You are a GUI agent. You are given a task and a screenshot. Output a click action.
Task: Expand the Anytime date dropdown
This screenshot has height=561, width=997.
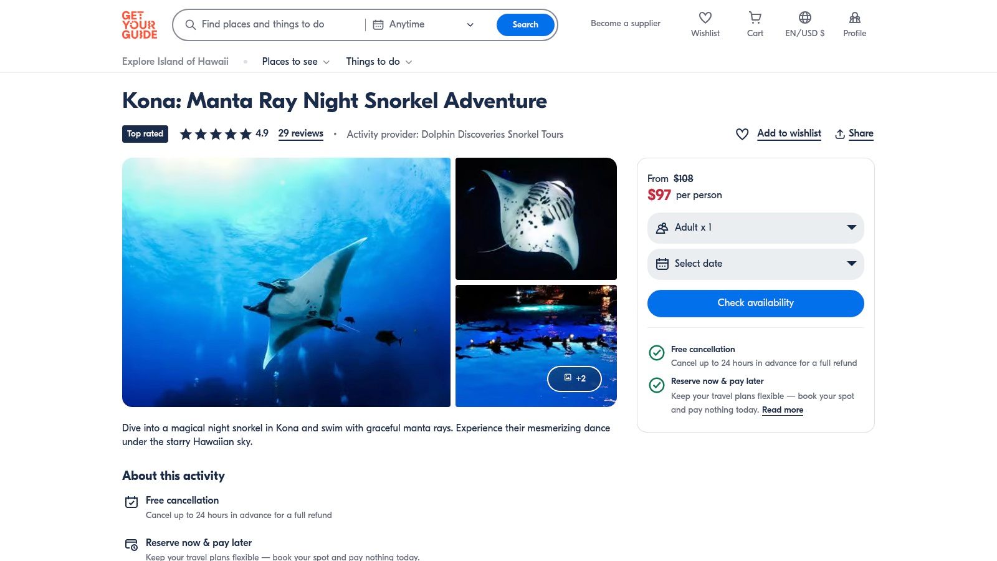click(x=424, y=25)
